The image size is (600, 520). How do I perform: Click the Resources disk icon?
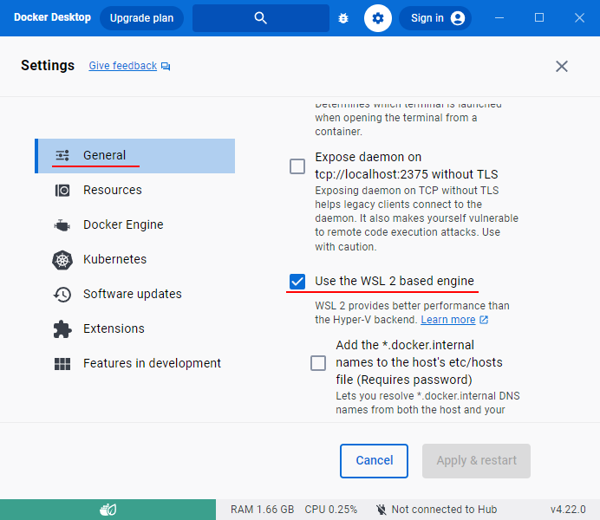coord(62,190)
